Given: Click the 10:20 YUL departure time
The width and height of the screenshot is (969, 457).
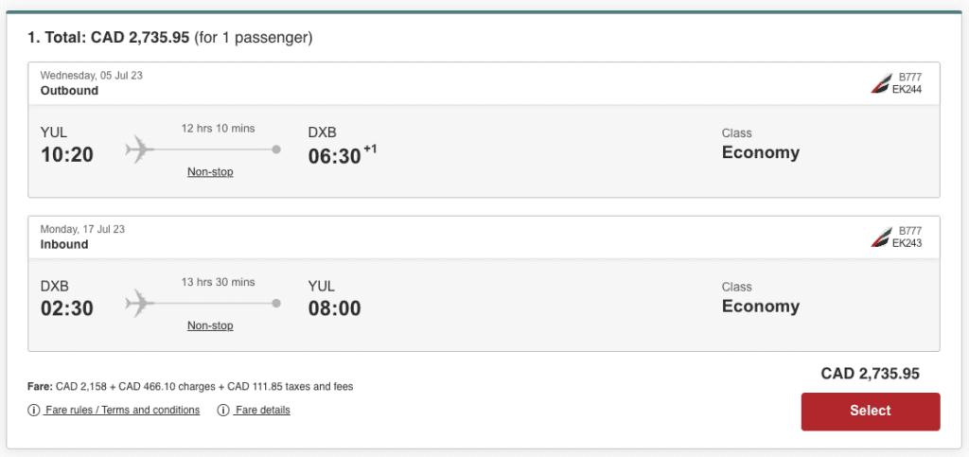Looking at the screenshot, I should pyautogui.click(x=67, y=154).
